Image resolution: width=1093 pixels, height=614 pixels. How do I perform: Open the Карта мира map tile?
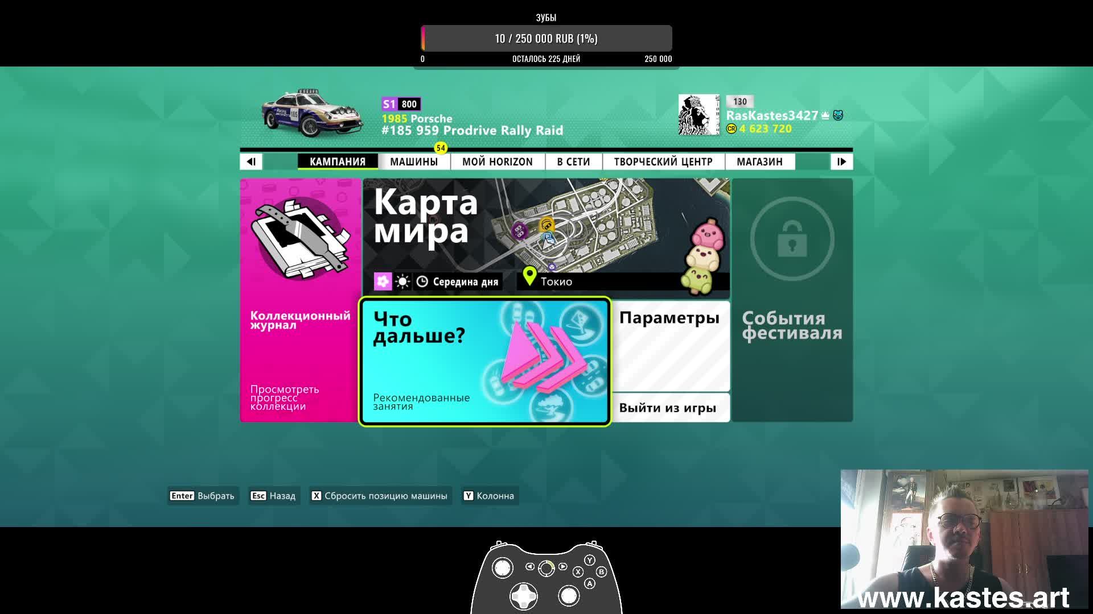(546, 238)
